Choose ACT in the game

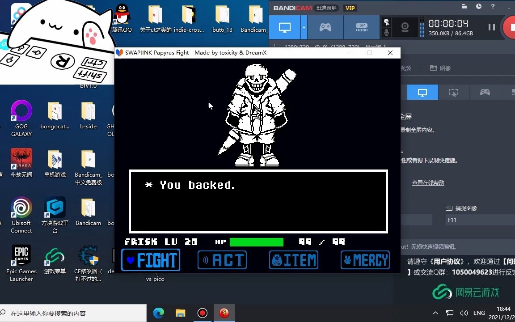pyautogui.click(x=222, y=260)
